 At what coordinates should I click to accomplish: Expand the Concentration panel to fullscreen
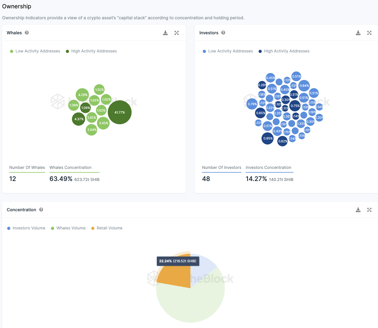pos(369,210)
